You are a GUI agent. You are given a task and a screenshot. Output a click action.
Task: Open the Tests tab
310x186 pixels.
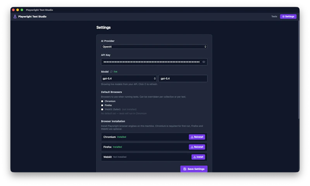(x=274, y=17)
